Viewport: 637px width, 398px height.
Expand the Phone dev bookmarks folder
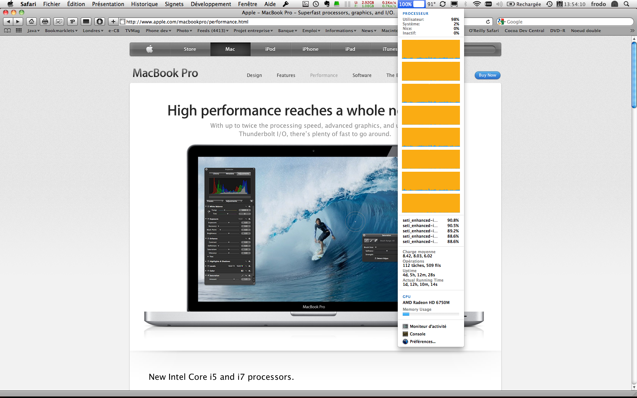point(158,31)
